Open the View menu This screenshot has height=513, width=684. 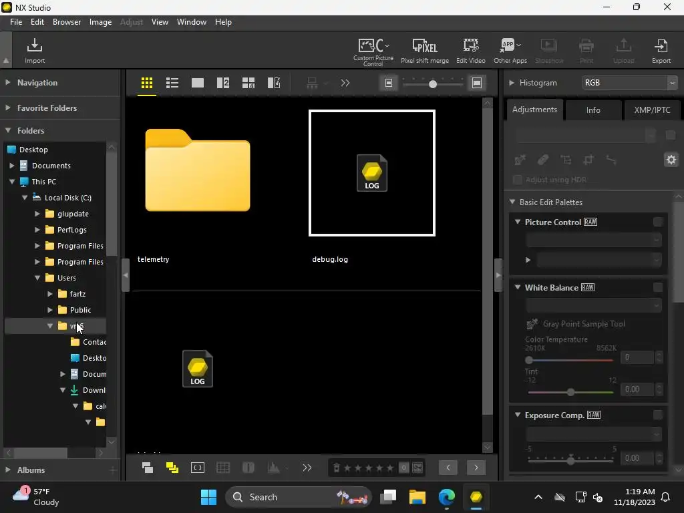(x=160, y=22)
